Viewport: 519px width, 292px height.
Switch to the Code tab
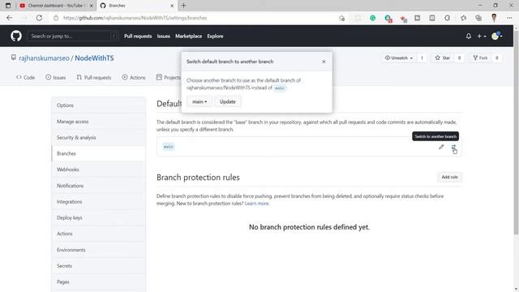[x=25, y=77]
